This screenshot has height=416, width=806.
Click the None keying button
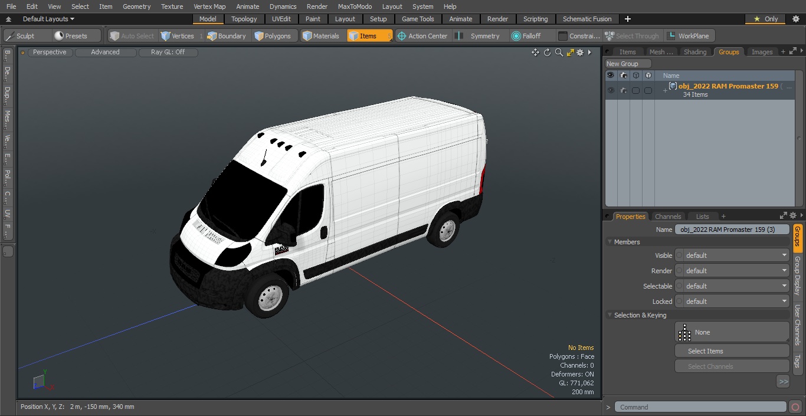[732, 332]
